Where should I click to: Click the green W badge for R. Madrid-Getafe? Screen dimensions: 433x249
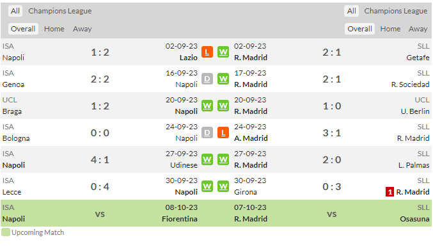coord(223,52)
